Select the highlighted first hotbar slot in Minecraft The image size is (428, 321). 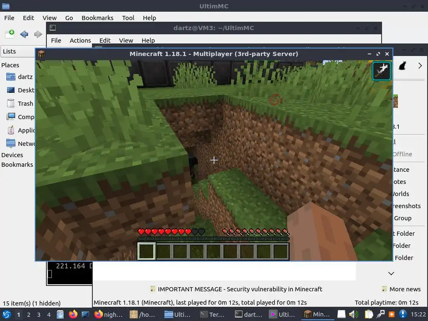coord(147,251)
